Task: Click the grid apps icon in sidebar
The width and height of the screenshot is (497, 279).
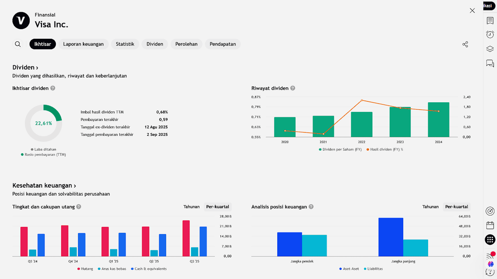Action: click(490, 239)
